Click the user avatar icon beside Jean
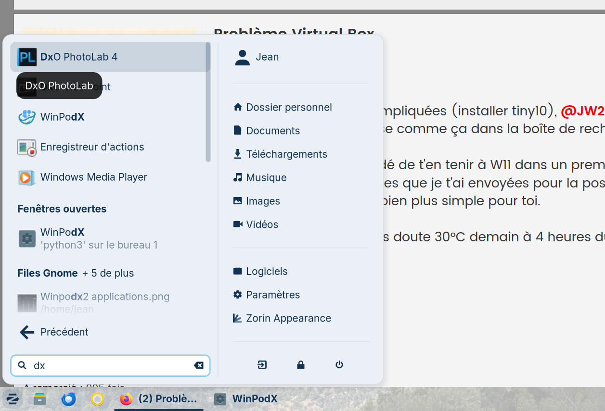Image resolution: width=605 pixels, height=411 pixels. click(242, 57)
